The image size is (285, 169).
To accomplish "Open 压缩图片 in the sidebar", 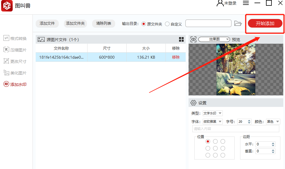I will (x=15, y=50).
